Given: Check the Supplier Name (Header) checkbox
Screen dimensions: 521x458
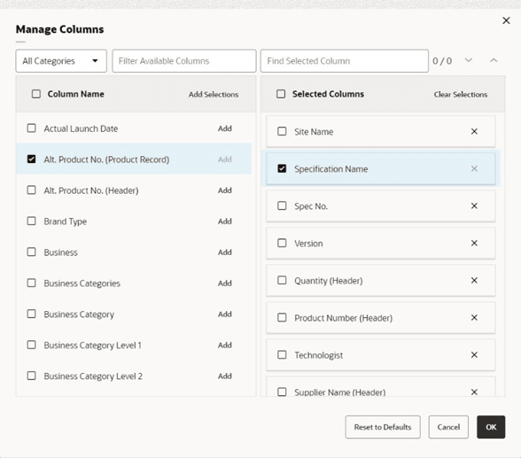Looking at the screenshot, I should [282, 392].
